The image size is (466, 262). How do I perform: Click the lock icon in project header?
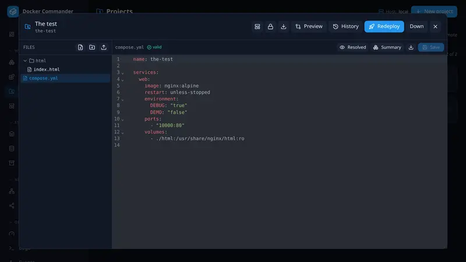[270, 26]
